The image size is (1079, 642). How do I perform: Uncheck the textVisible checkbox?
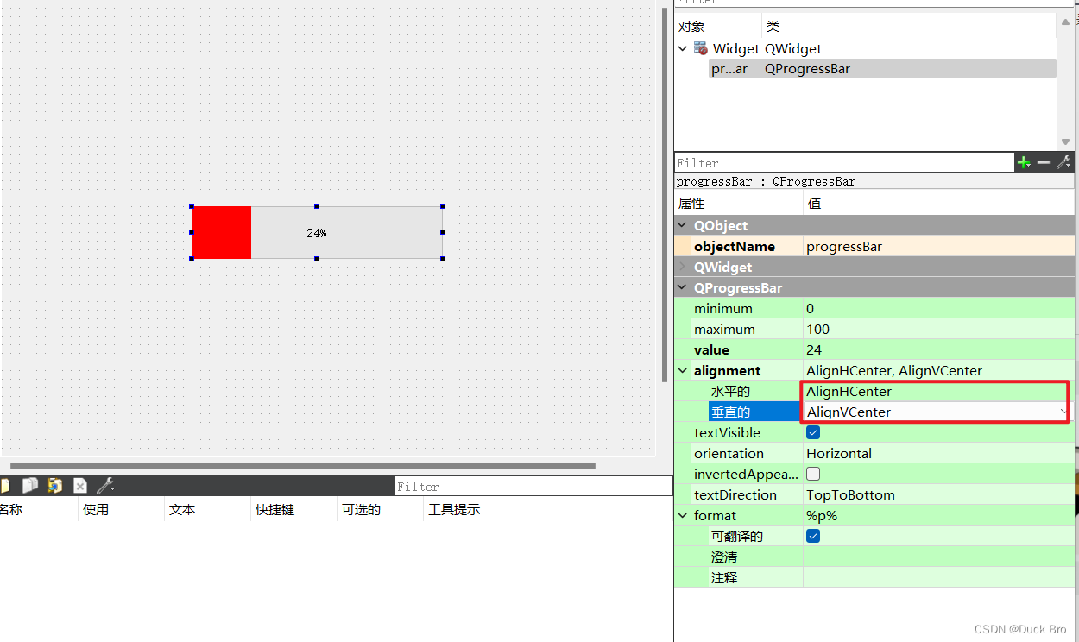point(812,432)
